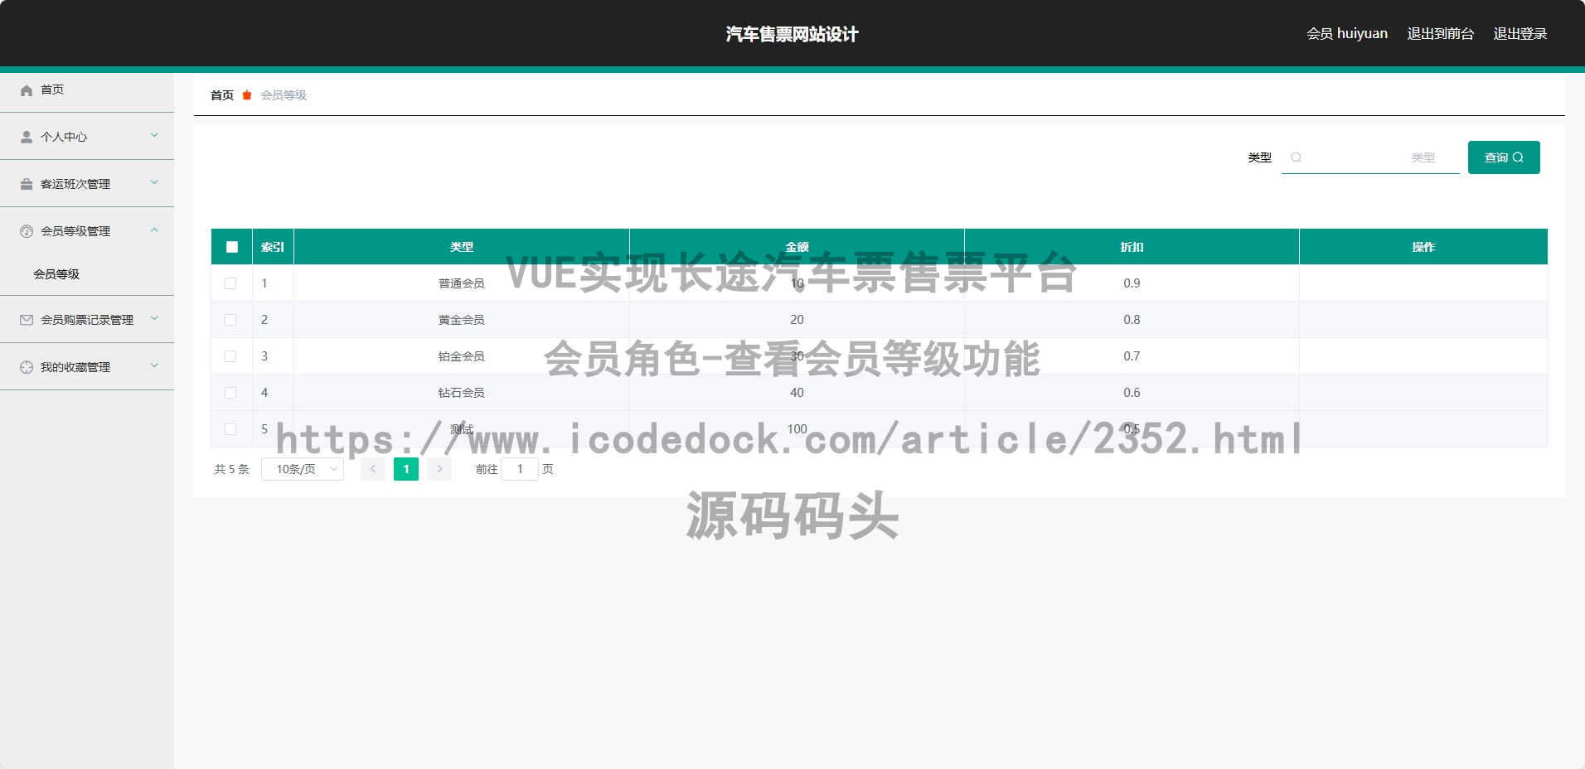
Task: Open the 个人中心 sidebar menu
Action: [x=87, y=137]
